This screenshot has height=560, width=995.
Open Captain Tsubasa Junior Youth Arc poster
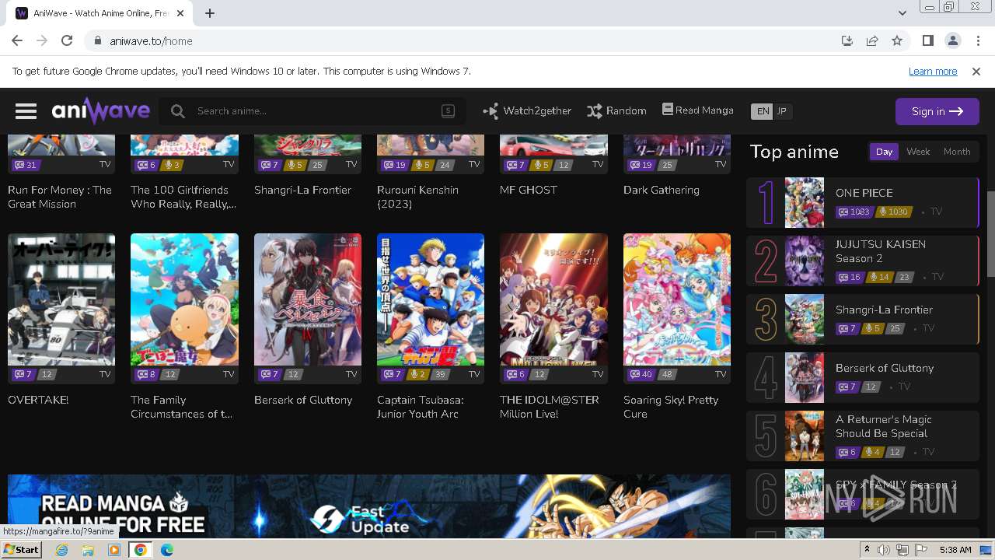pos(431,299)
